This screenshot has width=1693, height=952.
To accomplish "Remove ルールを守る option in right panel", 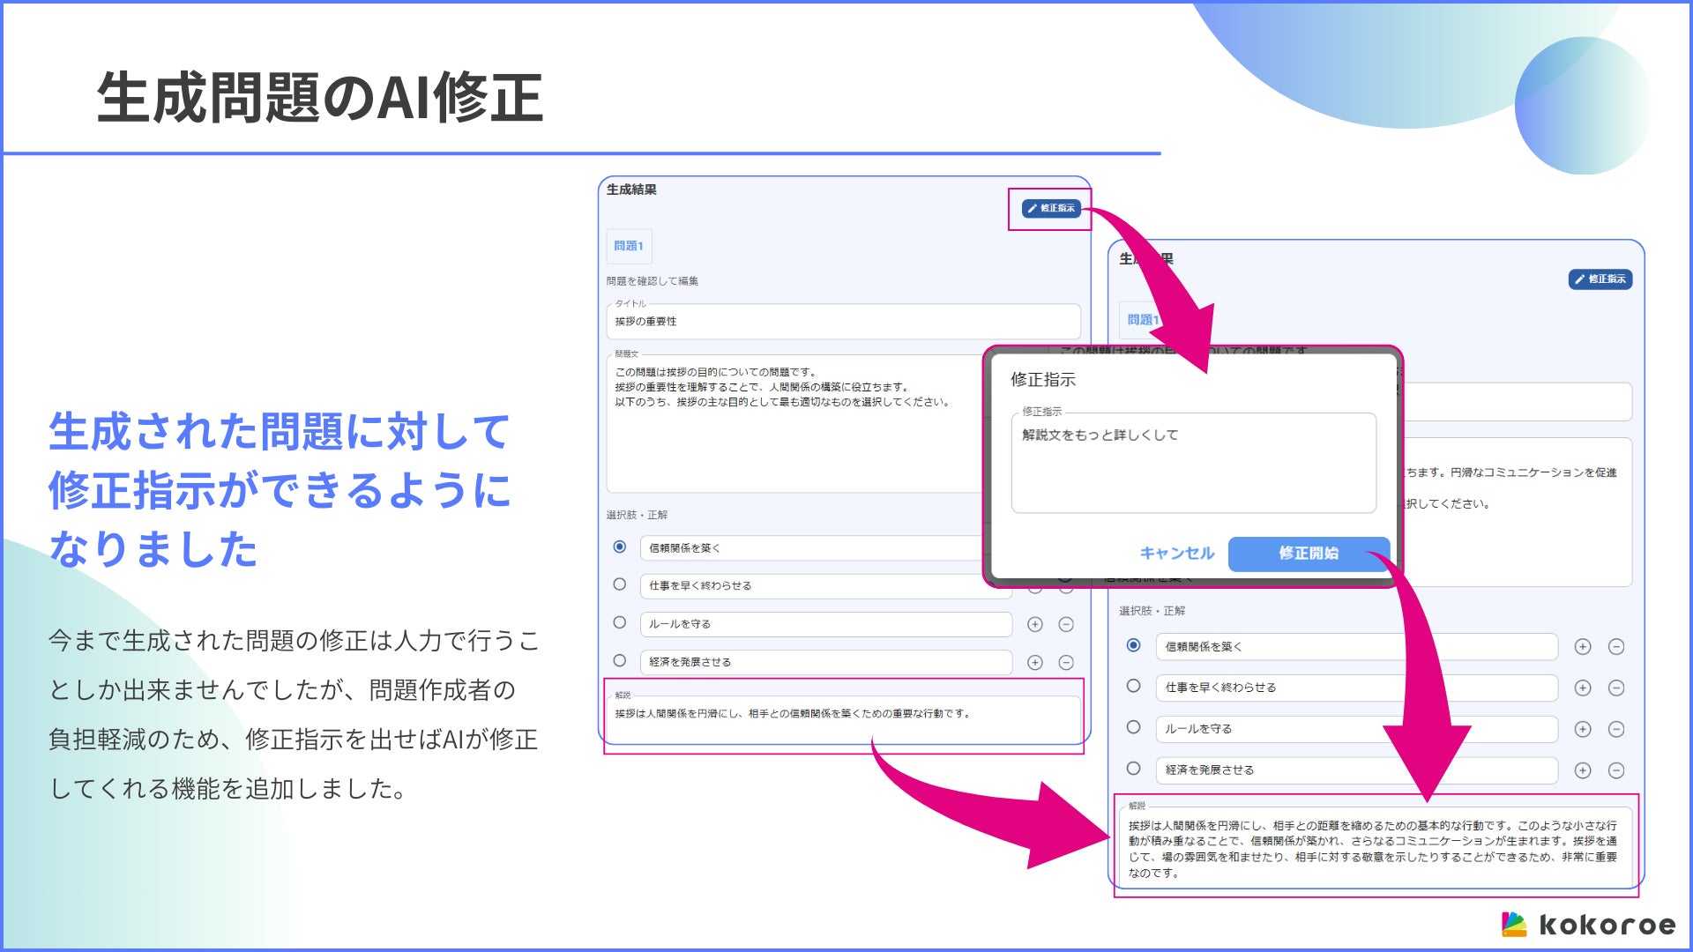I will pyautogui.click(x=1615, y=729).
